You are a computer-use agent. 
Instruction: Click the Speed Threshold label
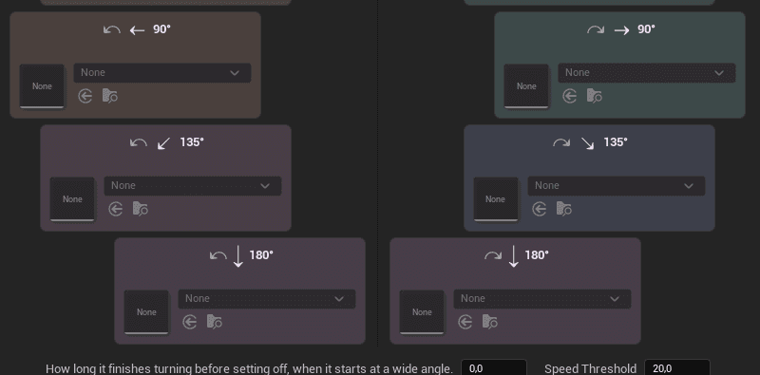[x=590, y=368]
